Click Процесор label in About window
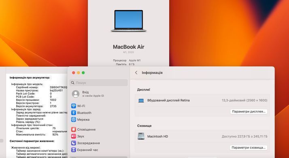The image size is (289, 158). coord(120,60)
